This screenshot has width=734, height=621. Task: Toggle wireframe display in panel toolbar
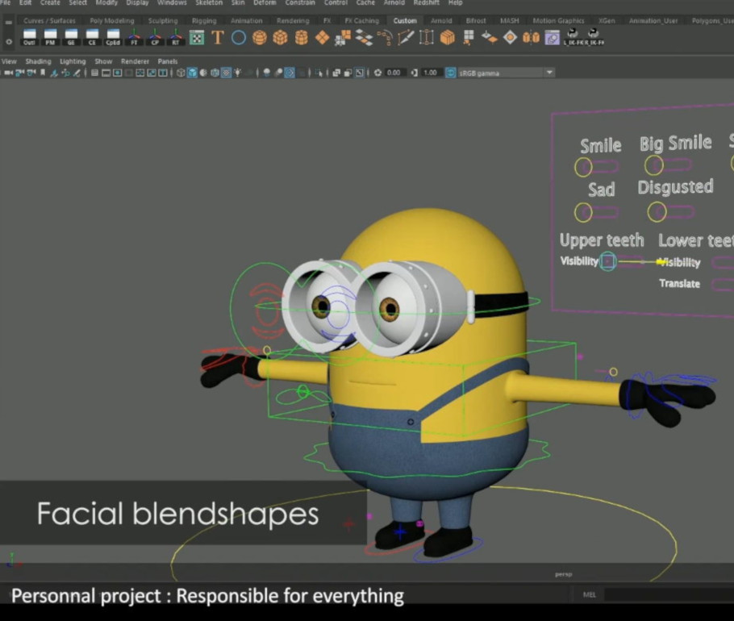[x=181, y=73]
